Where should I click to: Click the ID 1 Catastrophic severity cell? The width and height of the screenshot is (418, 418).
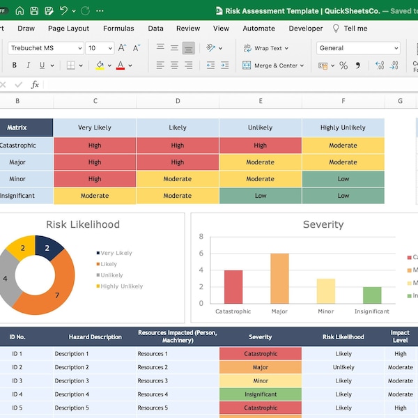coord(261,354)
